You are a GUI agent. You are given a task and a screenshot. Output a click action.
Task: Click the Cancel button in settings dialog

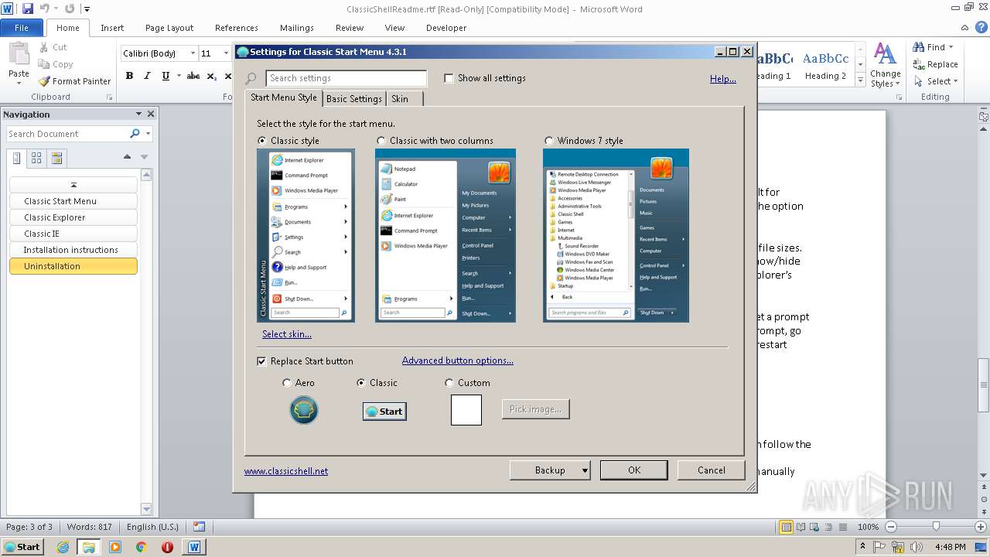coord(712,470)
